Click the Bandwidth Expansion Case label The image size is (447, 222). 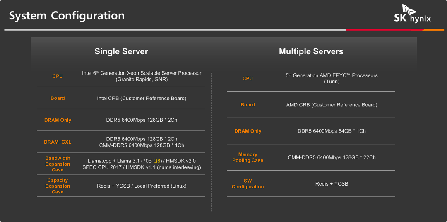tap(58, 164)
